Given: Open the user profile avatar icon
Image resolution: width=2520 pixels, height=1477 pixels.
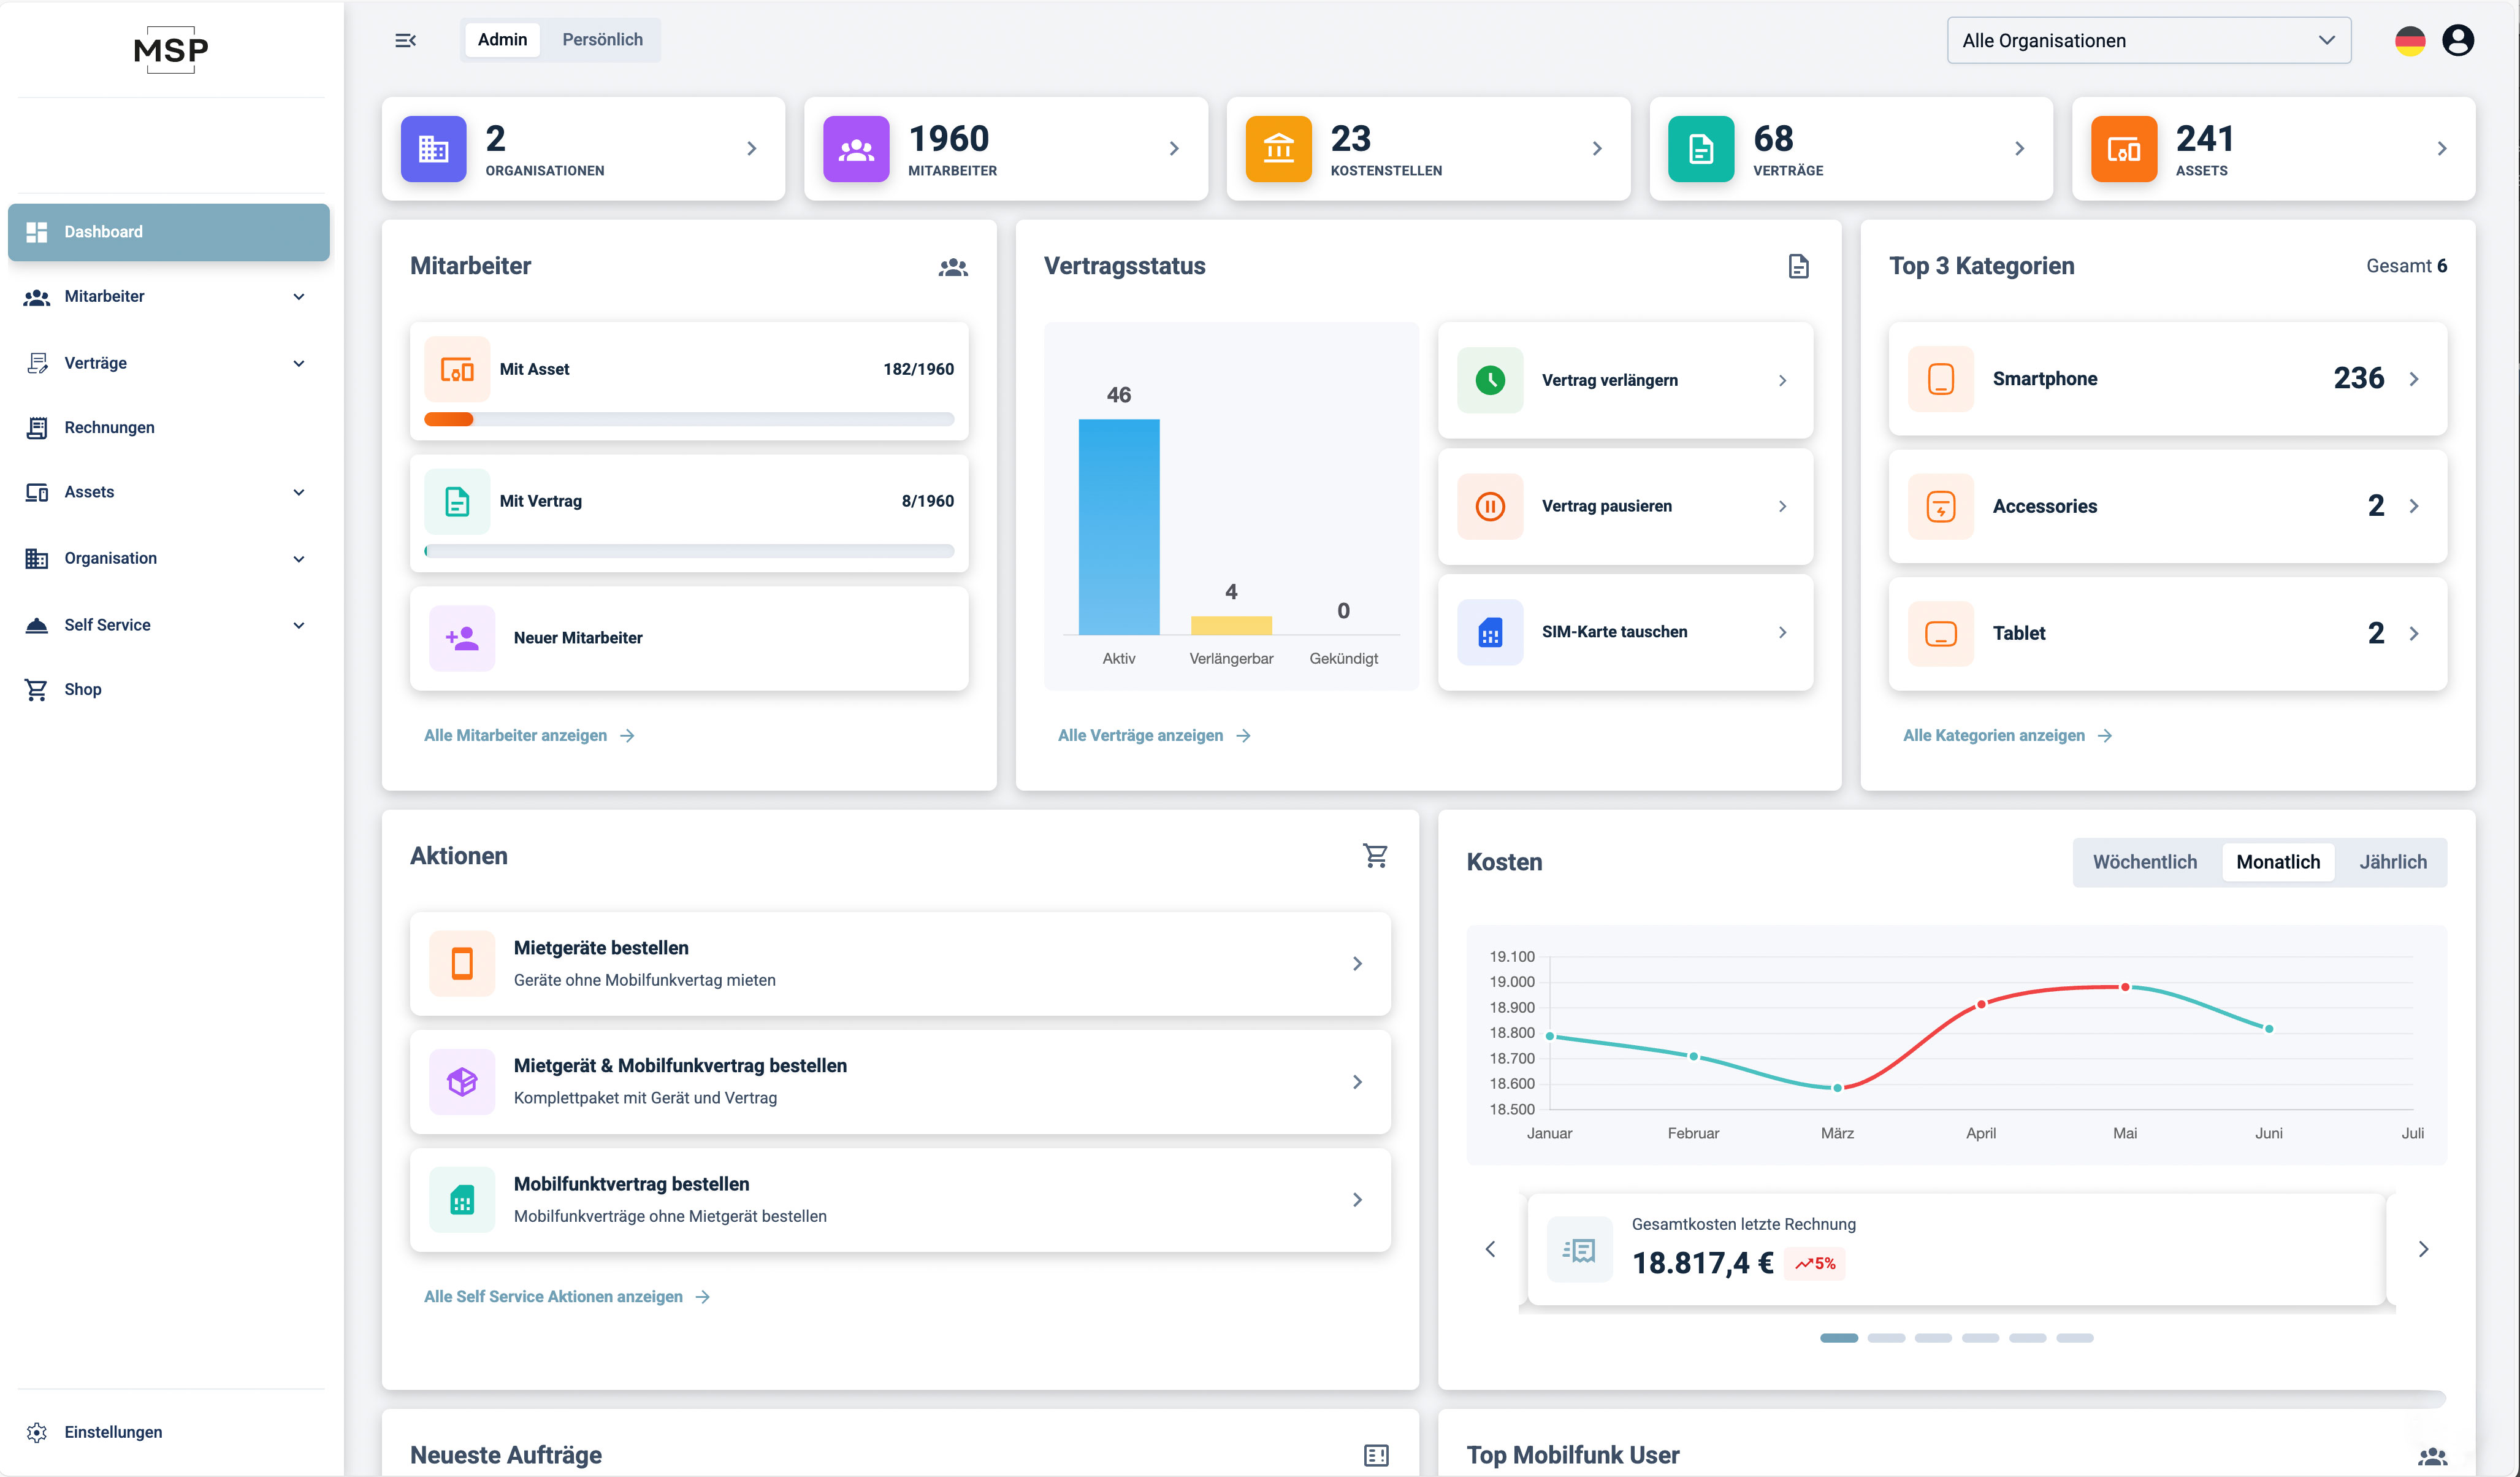Looking at the screenshot, I should pos(2458,40).
